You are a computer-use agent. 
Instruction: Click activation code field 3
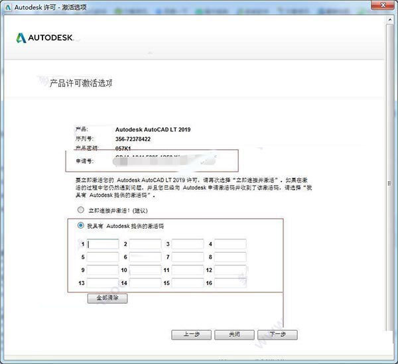click(188, 244)
